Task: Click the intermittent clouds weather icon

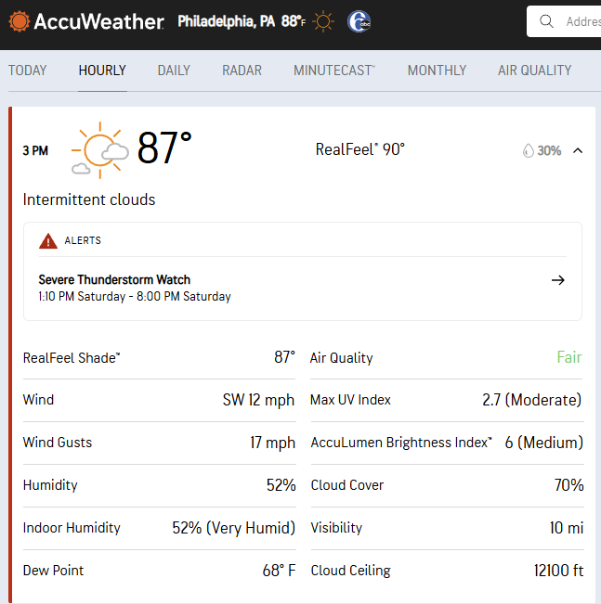Action: [100, 150]
